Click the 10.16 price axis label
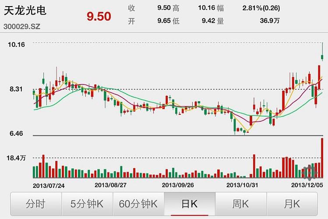The width and height of the screenshot is (328, 219). pos(17,44)
